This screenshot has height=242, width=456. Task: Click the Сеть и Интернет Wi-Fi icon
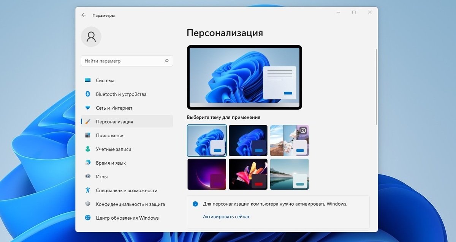point(88,108)
